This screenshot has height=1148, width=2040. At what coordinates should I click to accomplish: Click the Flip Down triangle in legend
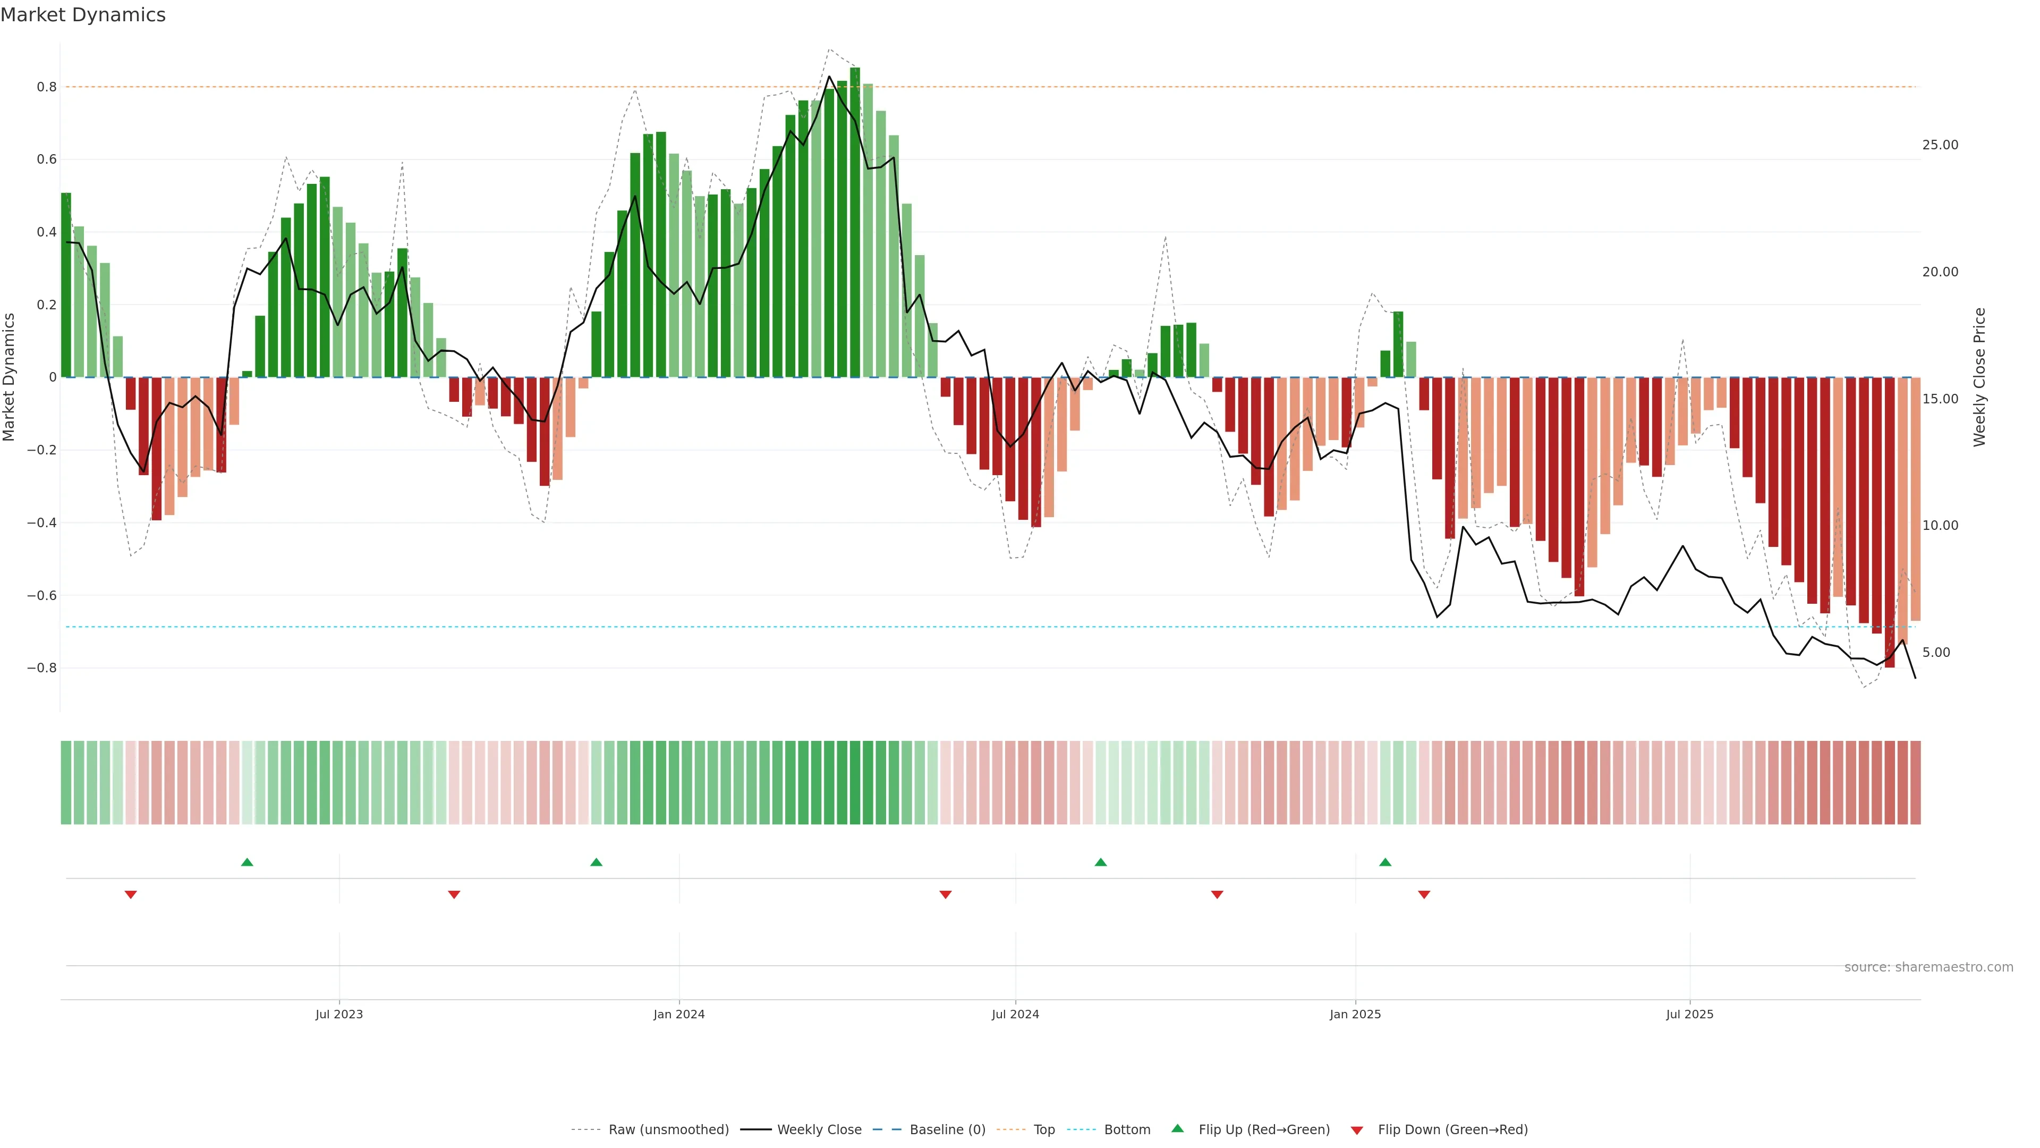1357,1130
